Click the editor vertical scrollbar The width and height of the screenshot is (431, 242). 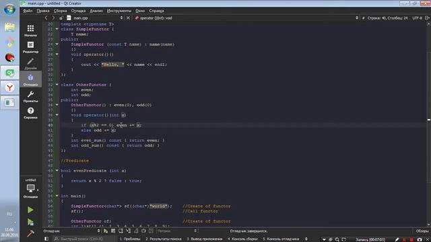(429, 124)
